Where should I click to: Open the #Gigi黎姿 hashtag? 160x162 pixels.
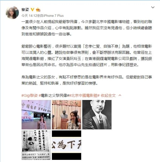30,95
